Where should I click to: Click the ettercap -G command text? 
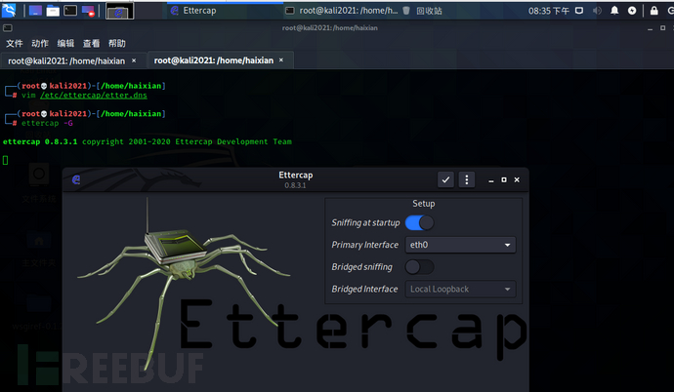(x=47, y=123)
